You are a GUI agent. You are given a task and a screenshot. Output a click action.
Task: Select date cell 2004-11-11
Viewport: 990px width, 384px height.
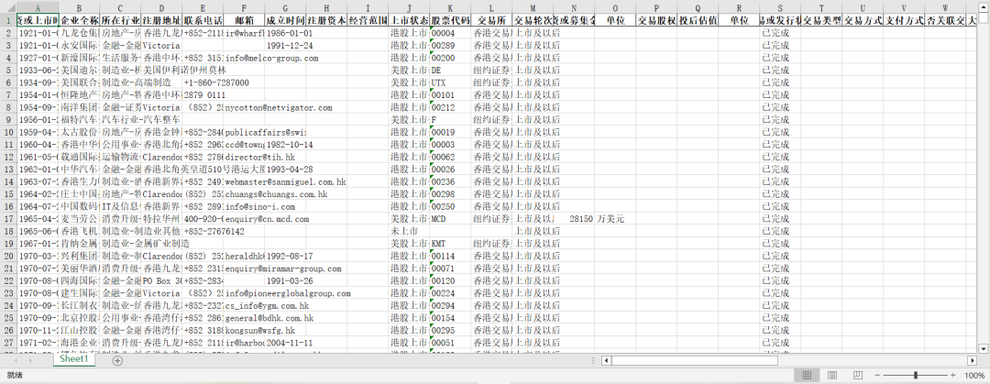(x=285, y=343)
